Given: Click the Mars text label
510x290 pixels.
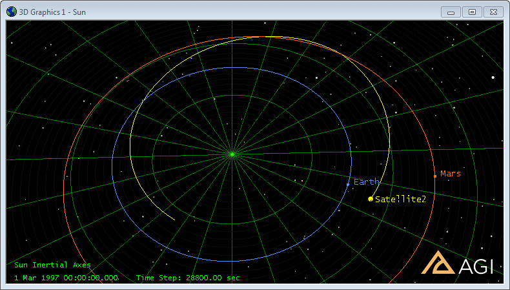Looking at the screenshot, I should [451, 174].
